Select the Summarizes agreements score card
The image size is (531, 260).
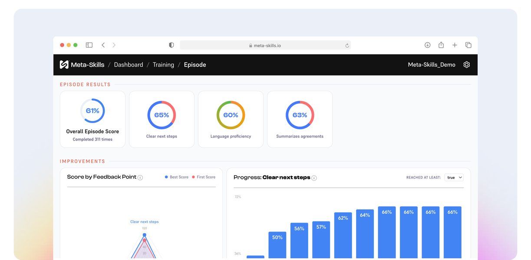coord(300,119)
